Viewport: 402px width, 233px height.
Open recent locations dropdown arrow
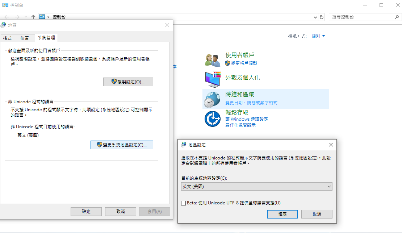pyautogui.click(x=26, y=17)
